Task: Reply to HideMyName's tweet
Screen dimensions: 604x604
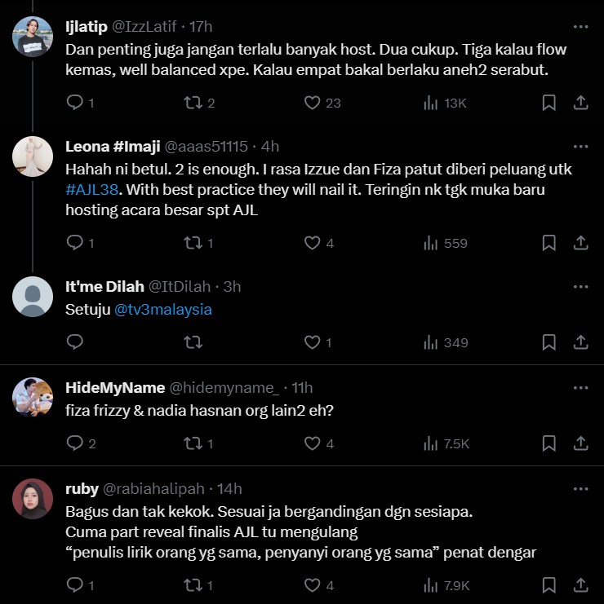Action: tap(75, 443)
